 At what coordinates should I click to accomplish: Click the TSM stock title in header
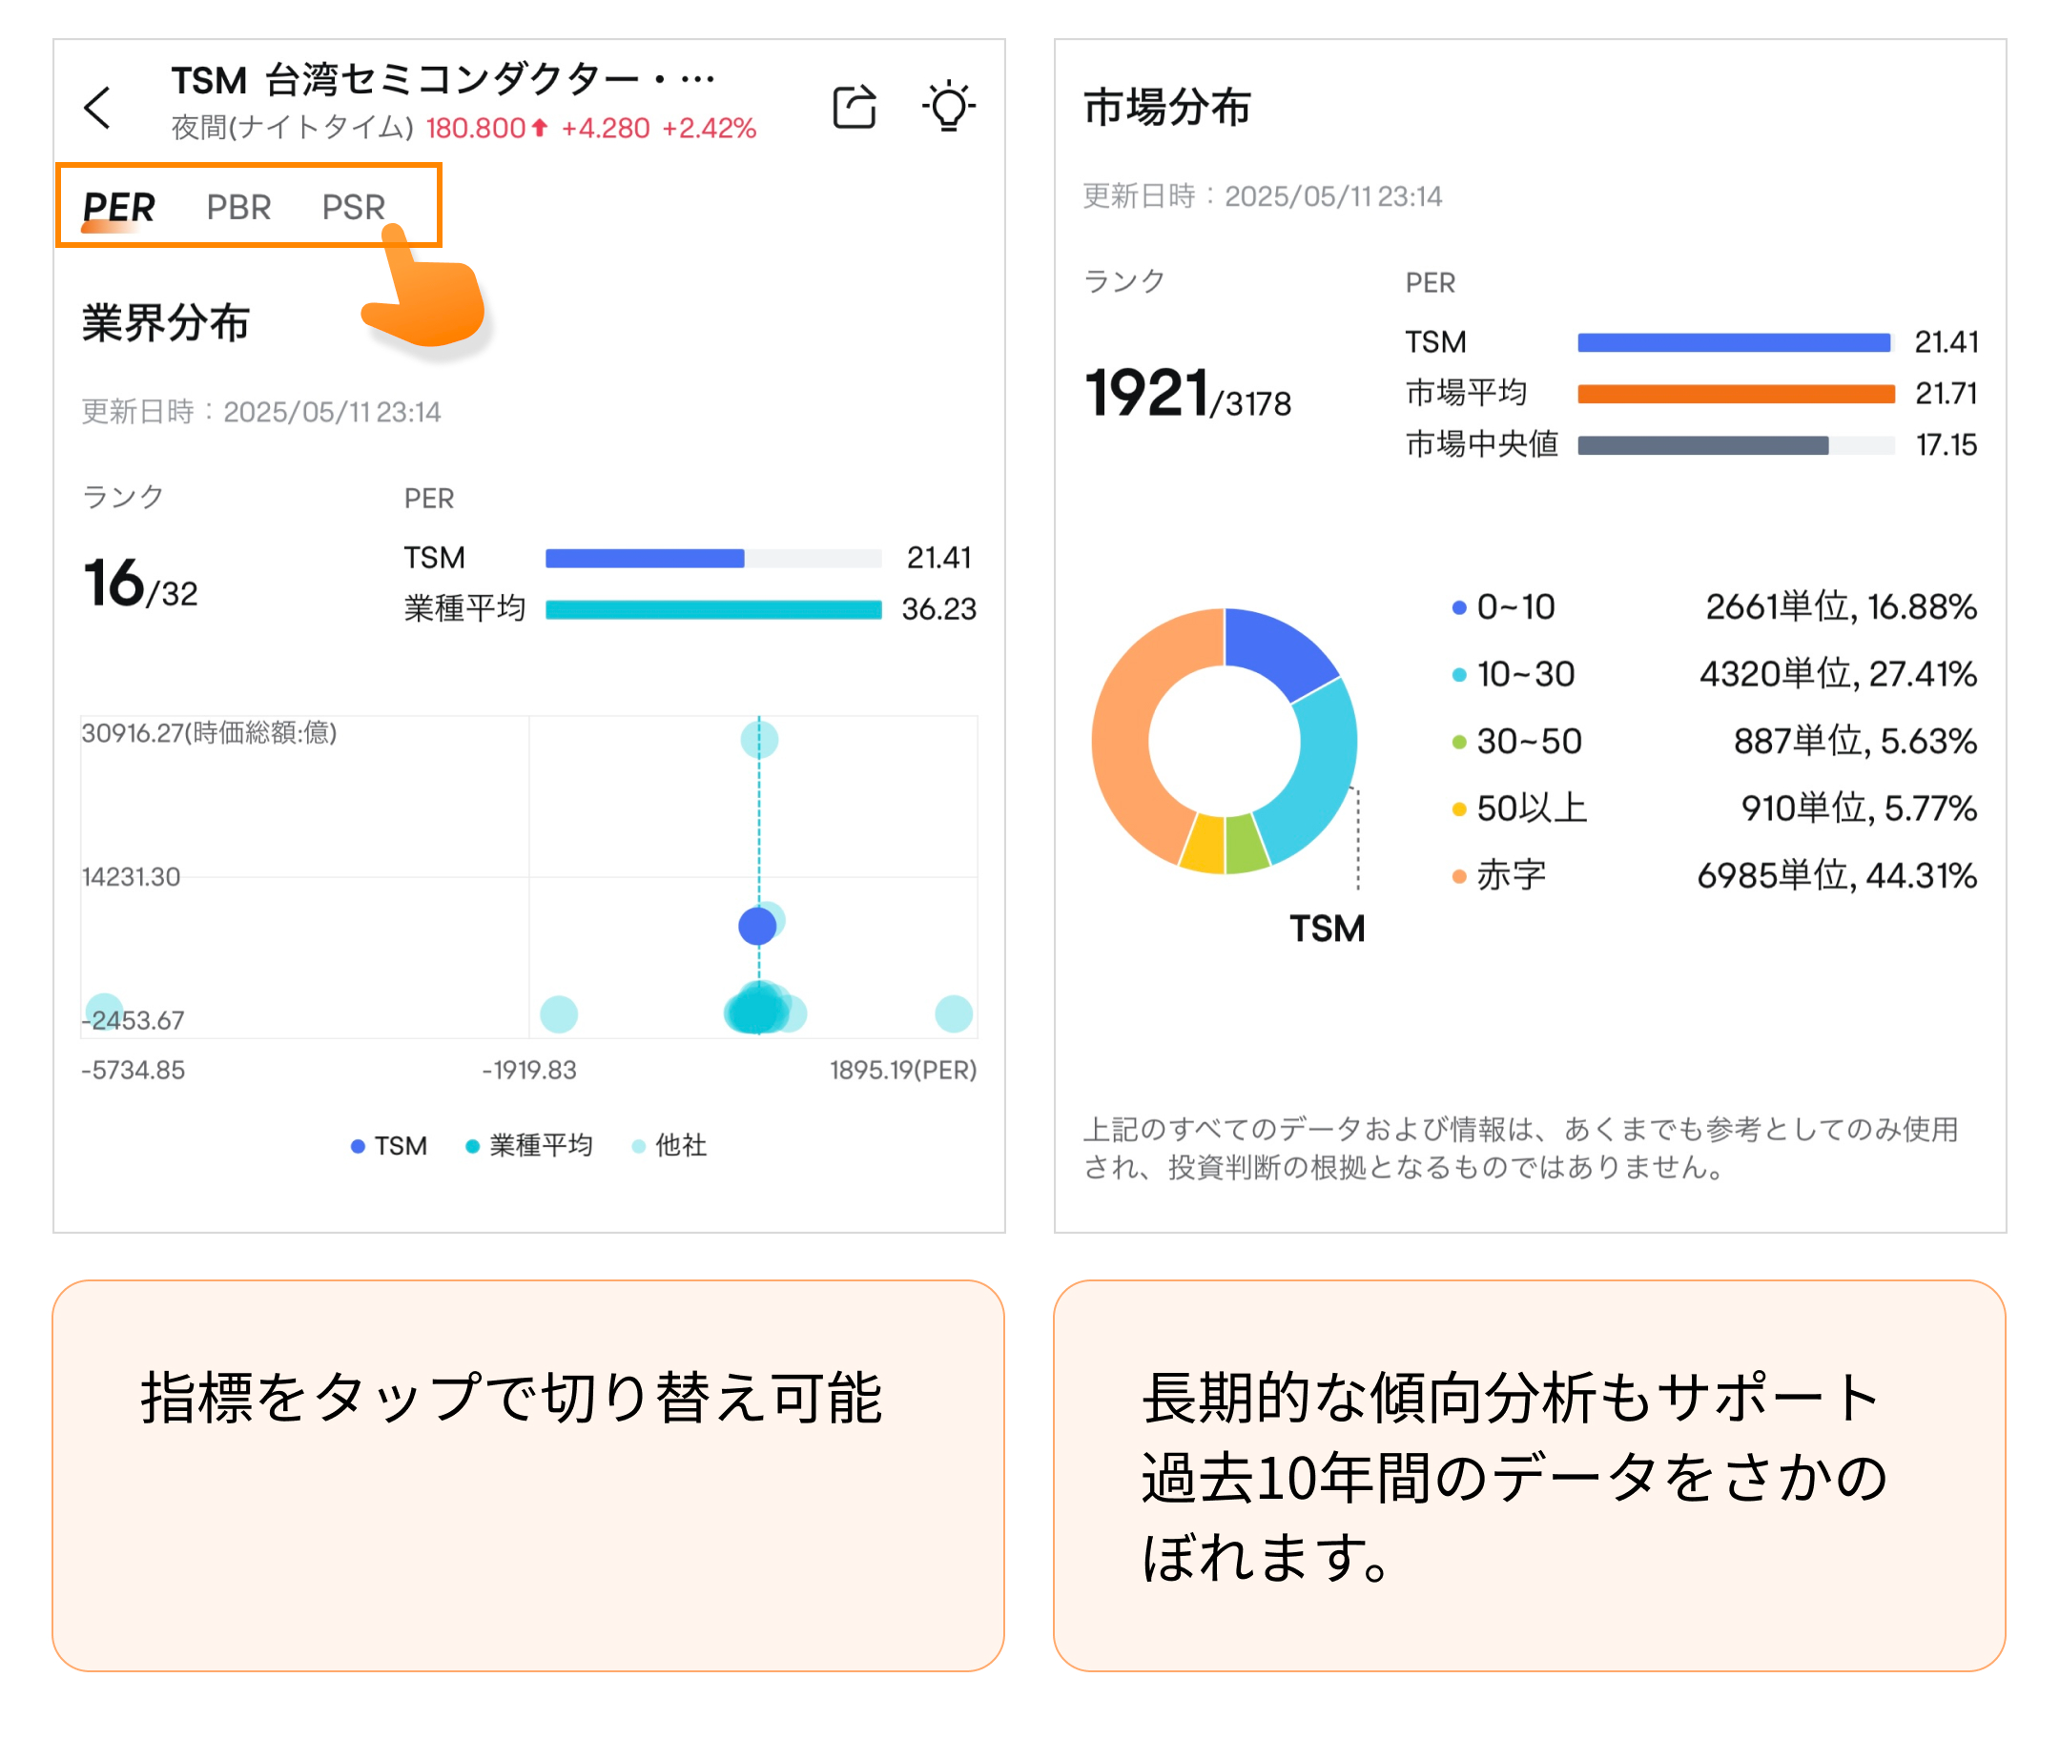(442, 81)
